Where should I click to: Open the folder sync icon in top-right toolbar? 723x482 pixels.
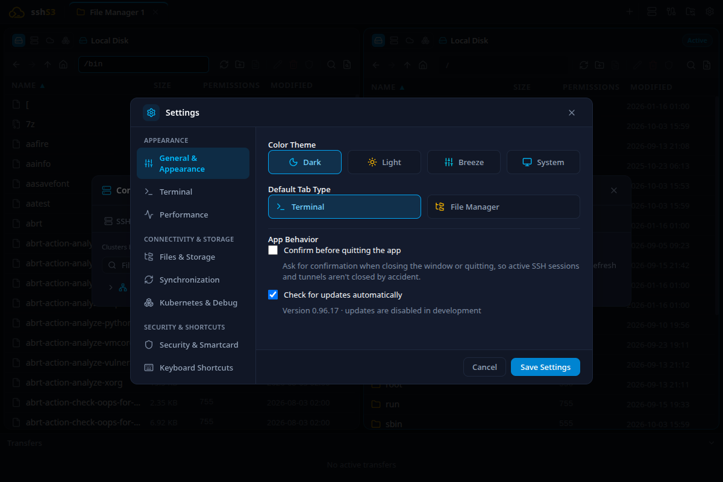tap(691, 11)
